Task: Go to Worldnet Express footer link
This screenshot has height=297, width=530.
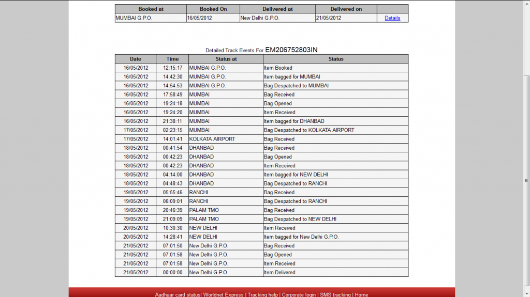Action: pos(223,294)
